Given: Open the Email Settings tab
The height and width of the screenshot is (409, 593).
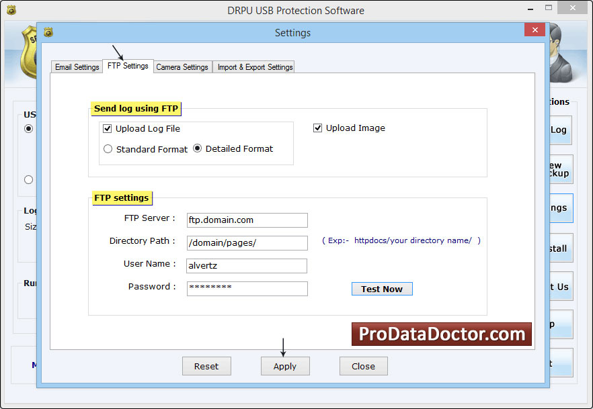Looking at the screenshot, I should tap(76, 66).
